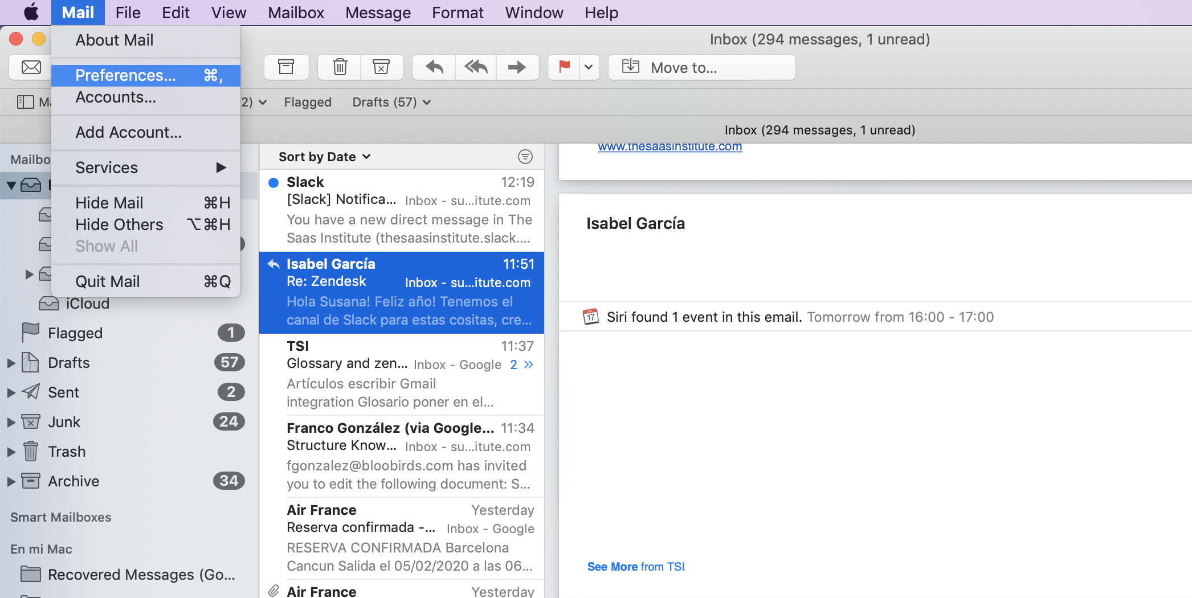Image resolution: width=1192 pixels, height=598 pixels.
Task: Open the Edit menu
Action: (x=175, y=13)
